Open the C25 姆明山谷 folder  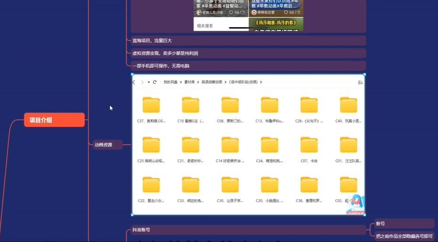pyautogui.click(x=151, y=145)
